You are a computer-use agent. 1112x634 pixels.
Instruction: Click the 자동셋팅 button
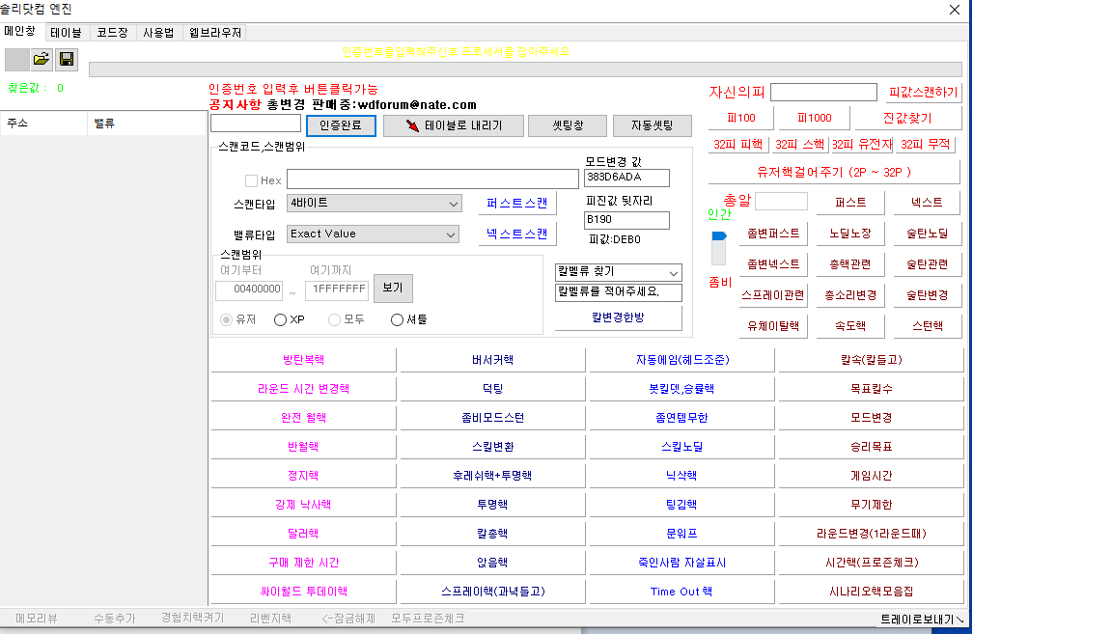click(653, 125)
